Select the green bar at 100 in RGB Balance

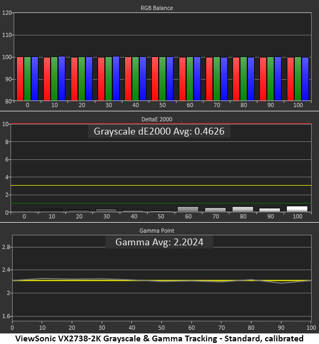click(x=298, y=79)
